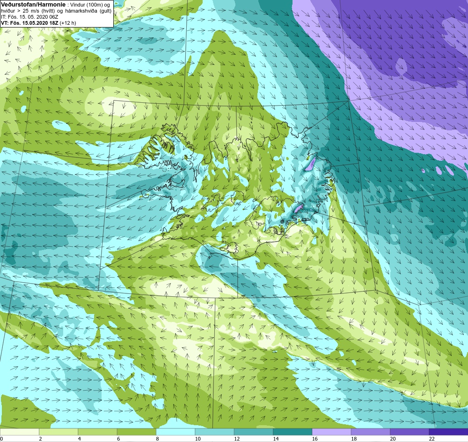The width and height of the screenshot is (468, 442).
Task: Select the light cyan 8–10 m/s legend swatch
Action: 175,432
